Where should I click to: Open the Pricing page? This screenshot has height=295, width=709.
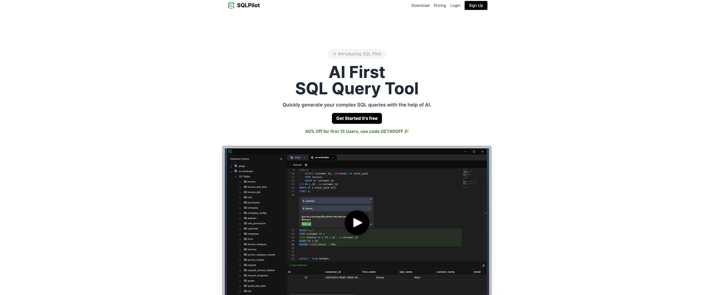pos(440,5)
